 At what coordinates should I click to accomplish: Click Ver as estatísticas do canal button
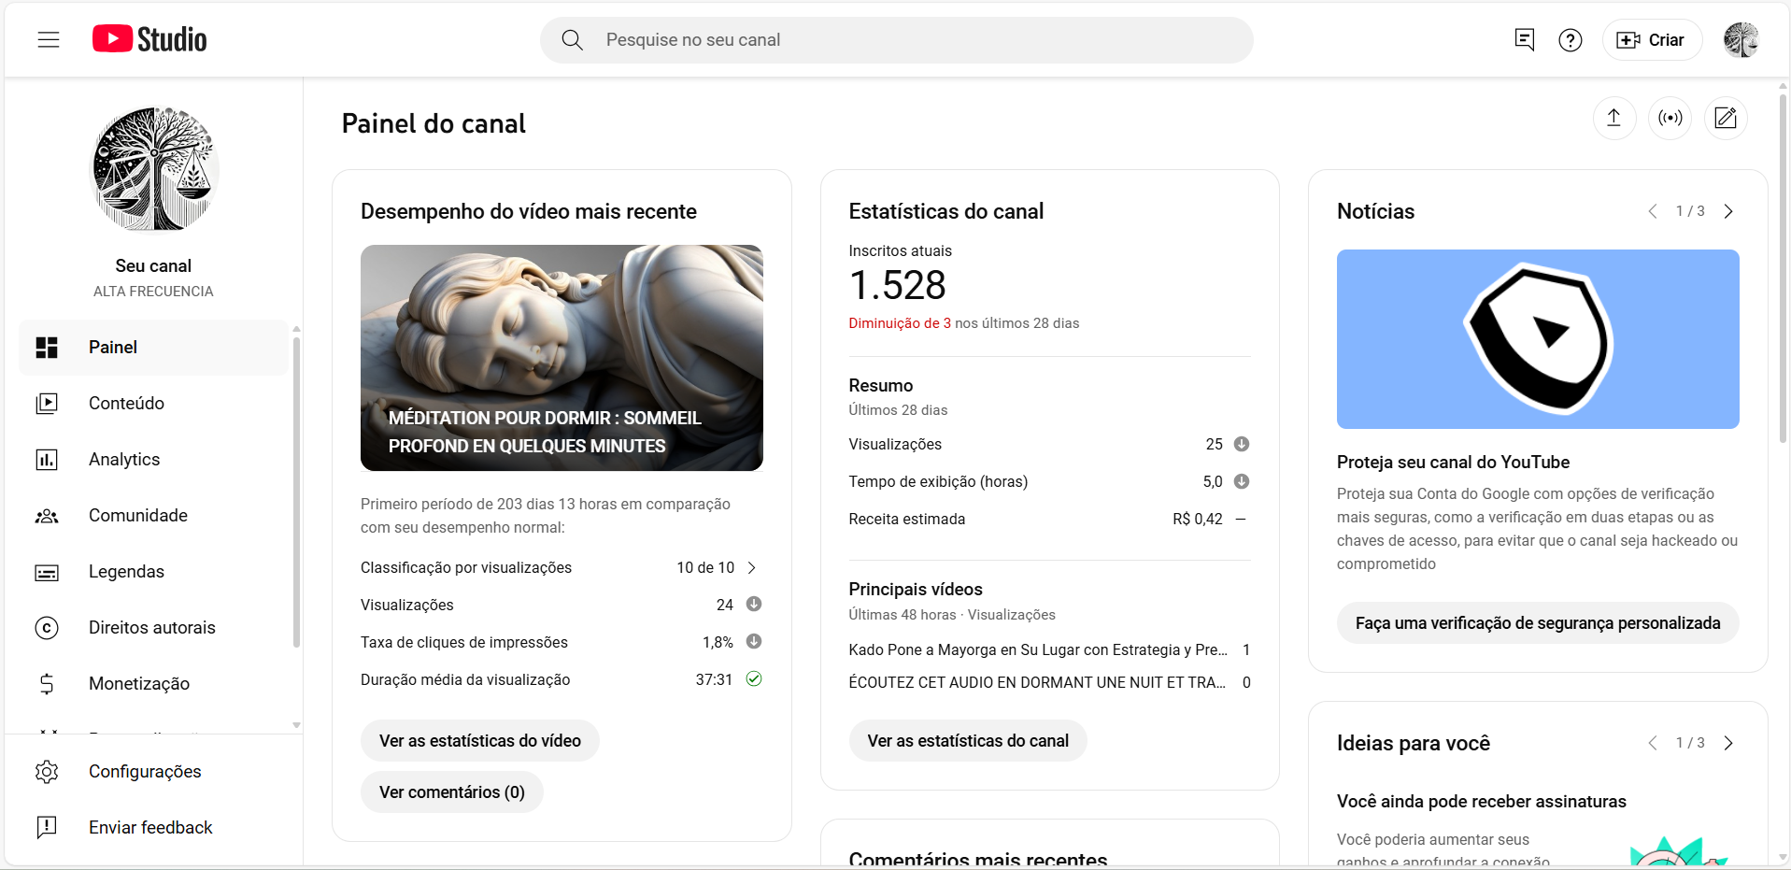click(x=968, y=741)
